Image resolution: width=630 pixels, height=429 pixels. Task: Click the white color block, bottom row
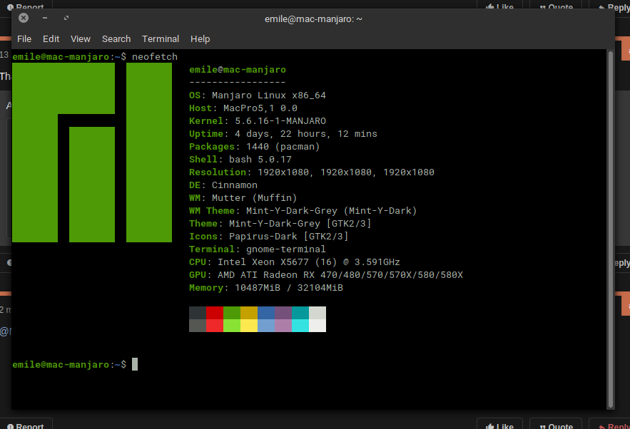(x=317, y=326)
